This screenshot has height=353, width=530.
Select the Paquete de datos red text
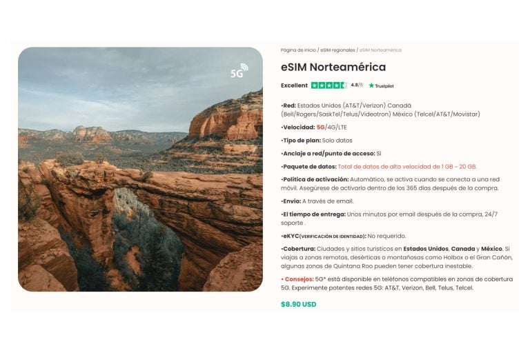(407, 167)
